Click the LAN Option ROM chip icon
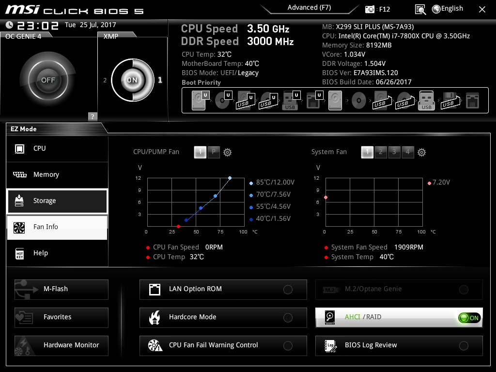496x372 pixels. click(155, 289)
